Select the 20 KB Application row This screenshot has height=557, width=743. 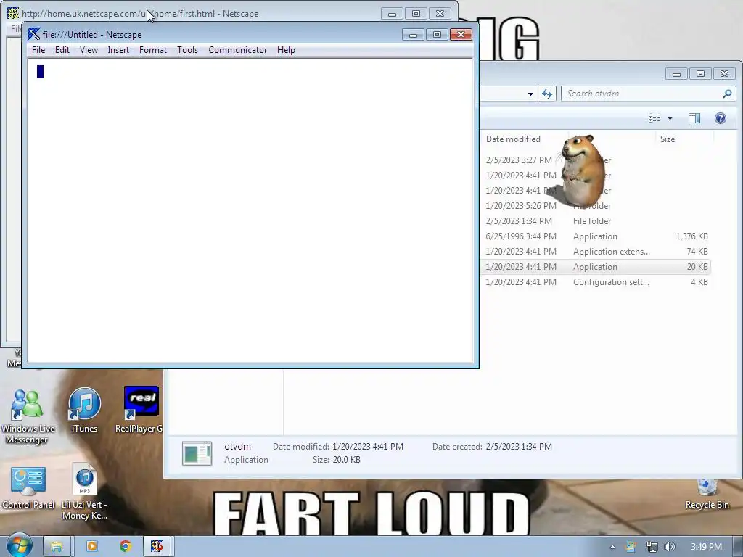(596, 267)
